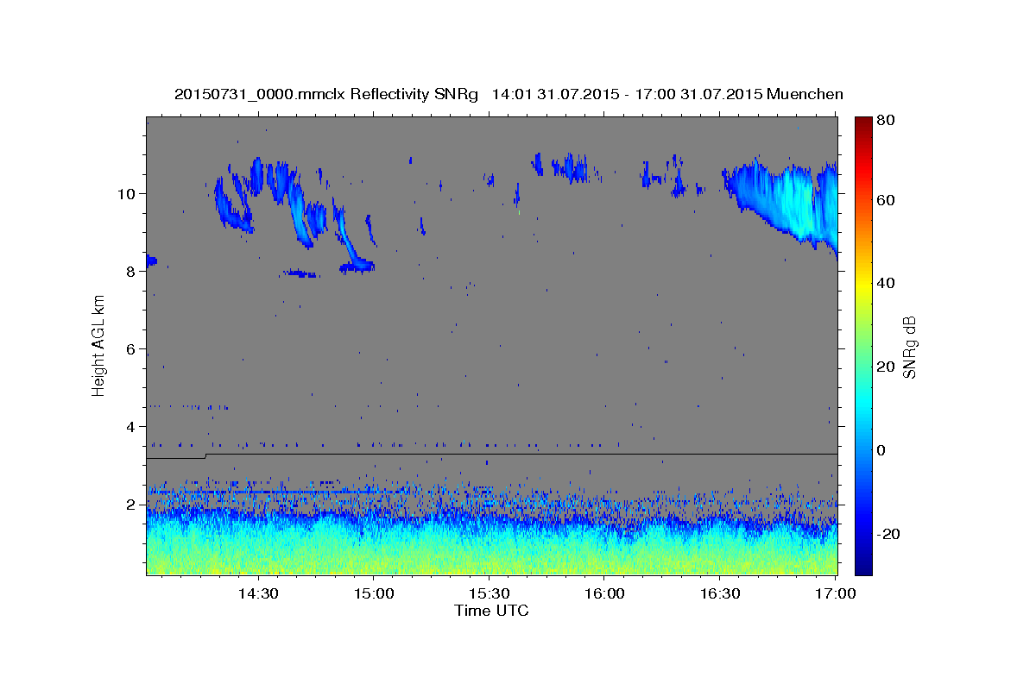Click the 'SNRg dB' colorbar label

(x=909, y=347)
